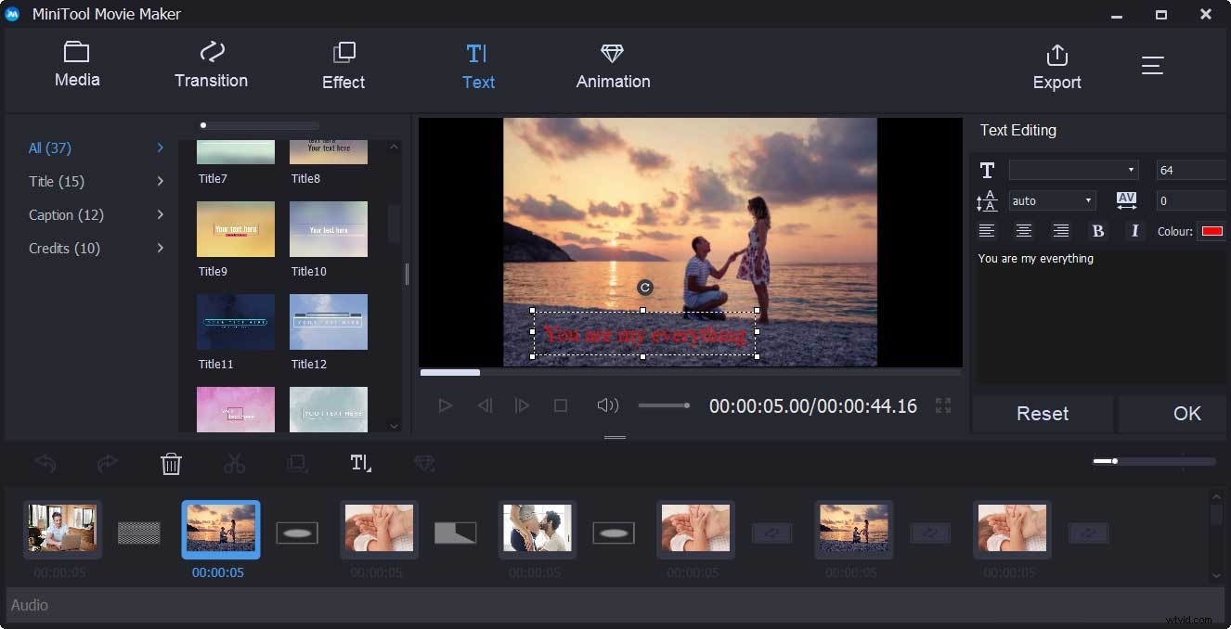The width and height of the screenshot is (1231, 629).
Task: Toggle bold formatting for the text
Action: (x=1098, y=230)
